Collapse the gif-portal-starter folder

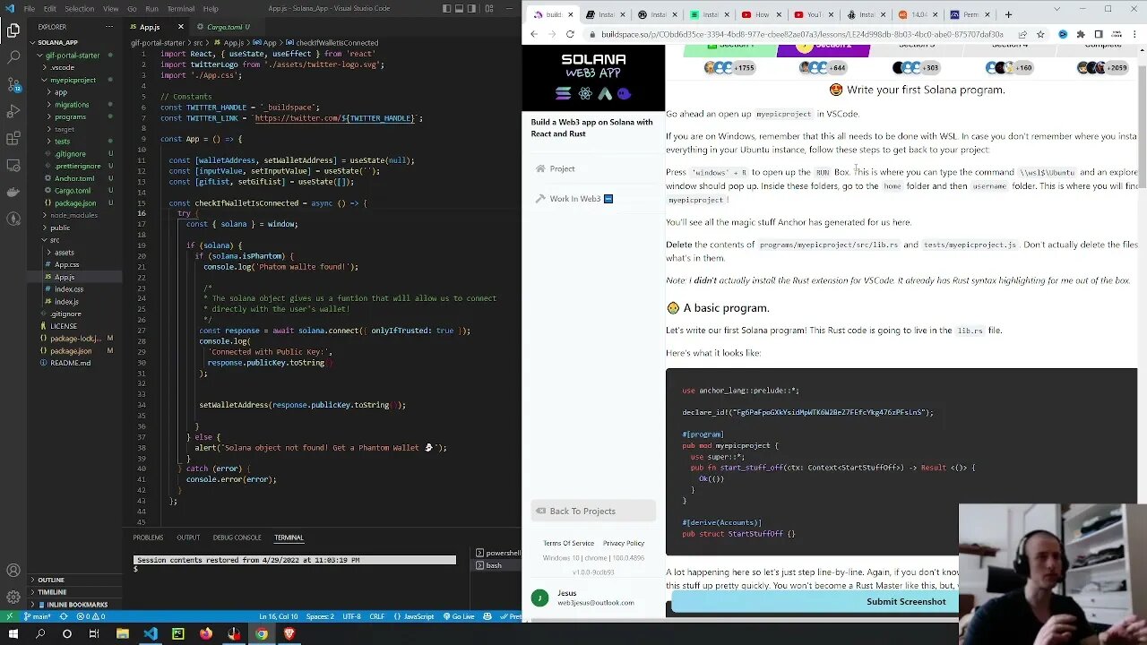tap(71, 55)
